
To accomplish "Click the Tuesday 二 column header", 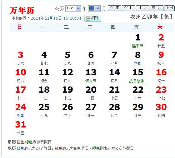I will (66, 27).
